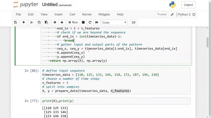Click highlighted n_features argument in prepare_data call
Screen dimensions: 211x118
click(x=120, y=91)
